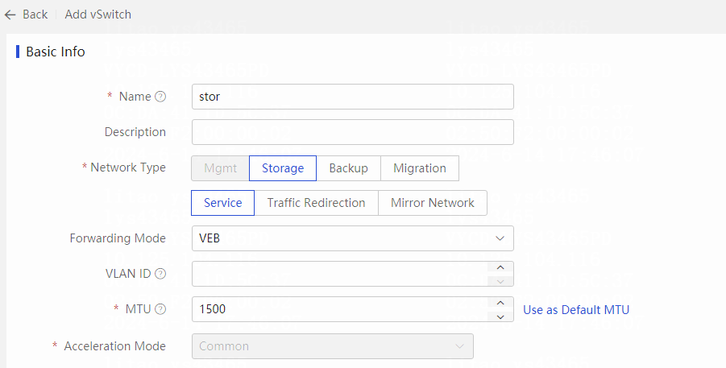This screenshot has width=726, height=368.
Task: Select the Traffic Redirection option
Action: click(x=316, y=203)
